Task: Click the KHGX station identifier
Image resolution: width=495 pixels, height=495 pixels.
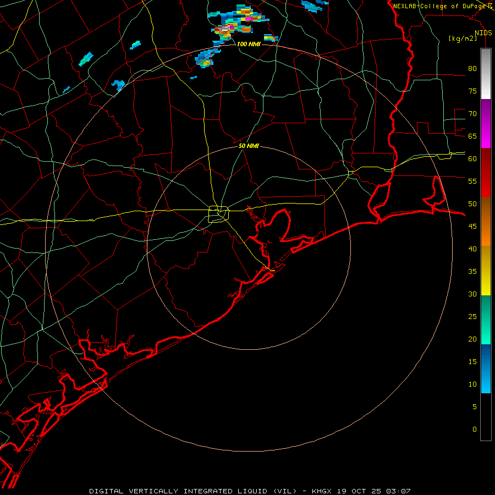Action: tap(322, 491)
